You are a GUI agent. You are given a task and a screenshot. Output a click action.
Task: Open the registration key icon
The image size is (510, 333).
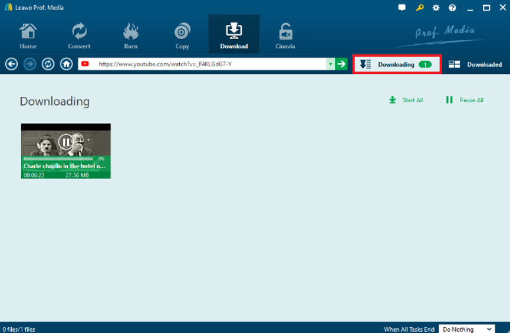pos(420,8)
